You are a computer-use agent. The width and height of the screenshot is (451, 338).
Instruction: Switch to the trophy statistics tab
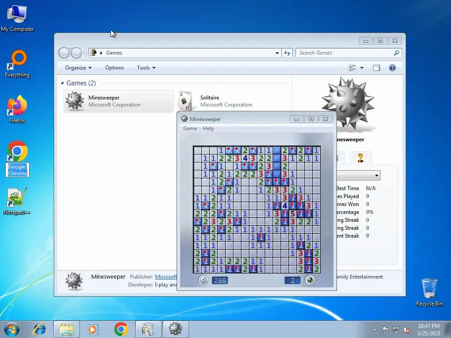coord(360,158)
